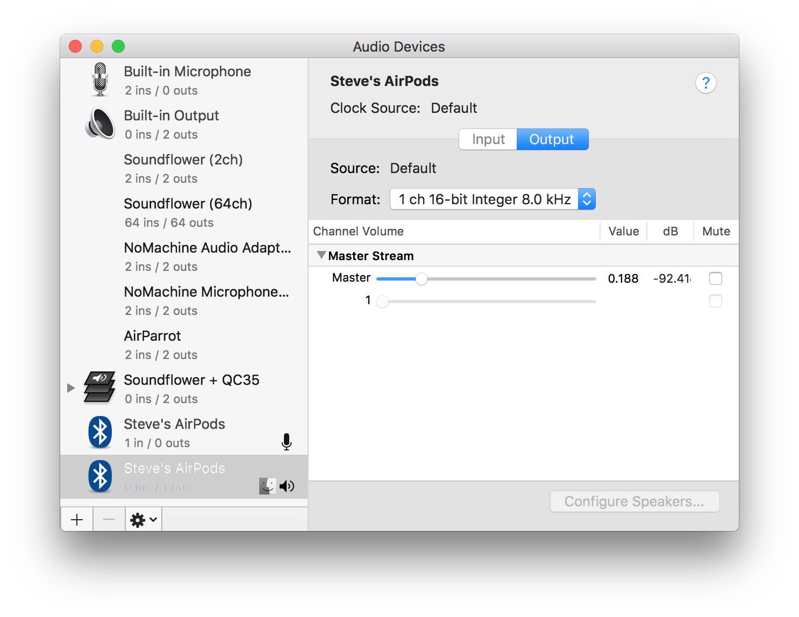This screenshot has width=799, height=617.
Task: Collapse the Master Stream disclosure triangle
Action: click(321, 255)
